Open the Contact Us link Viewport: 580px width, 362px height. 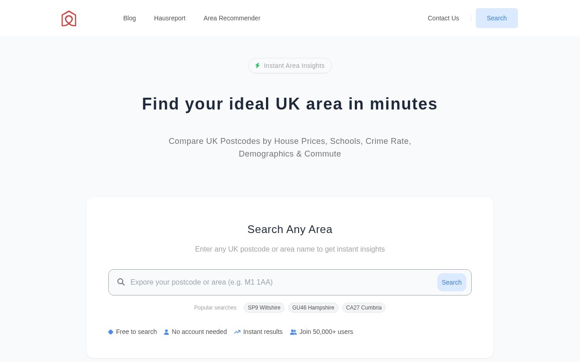443,18
